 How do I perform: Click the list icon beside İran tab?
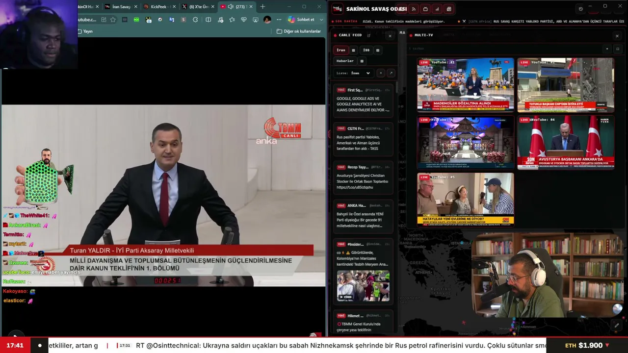[353, 50]
